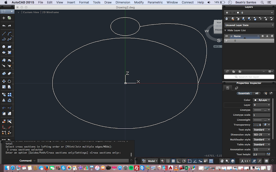Toggle Ortho mode in status bar
The image size is (276, 172).
pos(179,161)
